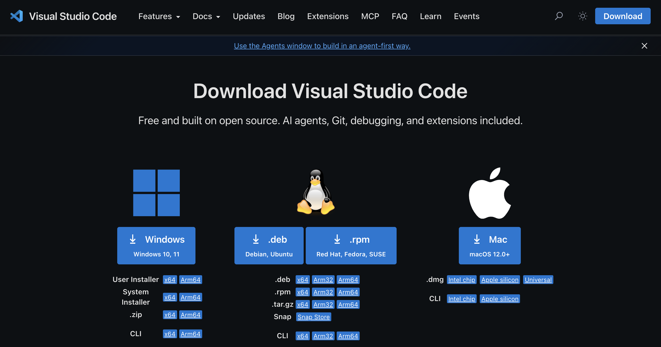The height and width of the screenshot is (347, 661).
Task: Download Linux CLI Arm64
Action: pyautogui.click(x=348, y=336)
